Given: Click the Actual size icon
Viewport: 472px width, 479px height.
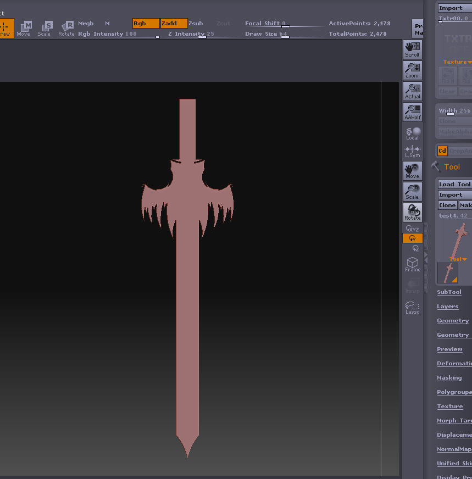Looking at the screenshot, I should tap(412, 91).
